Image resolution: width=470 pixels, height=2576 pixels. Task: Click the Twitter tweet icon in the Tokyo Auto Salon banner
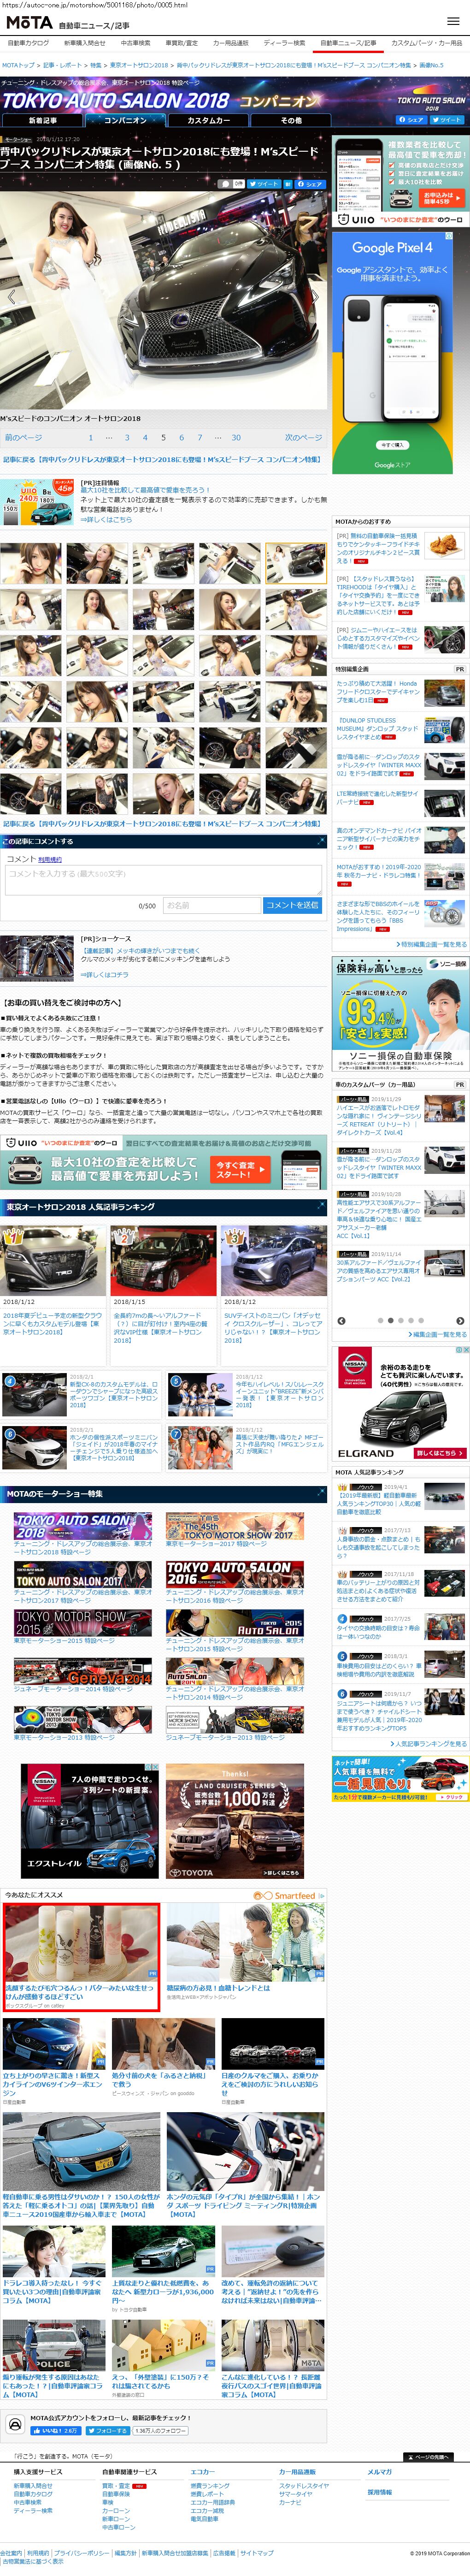pos(450,119)
